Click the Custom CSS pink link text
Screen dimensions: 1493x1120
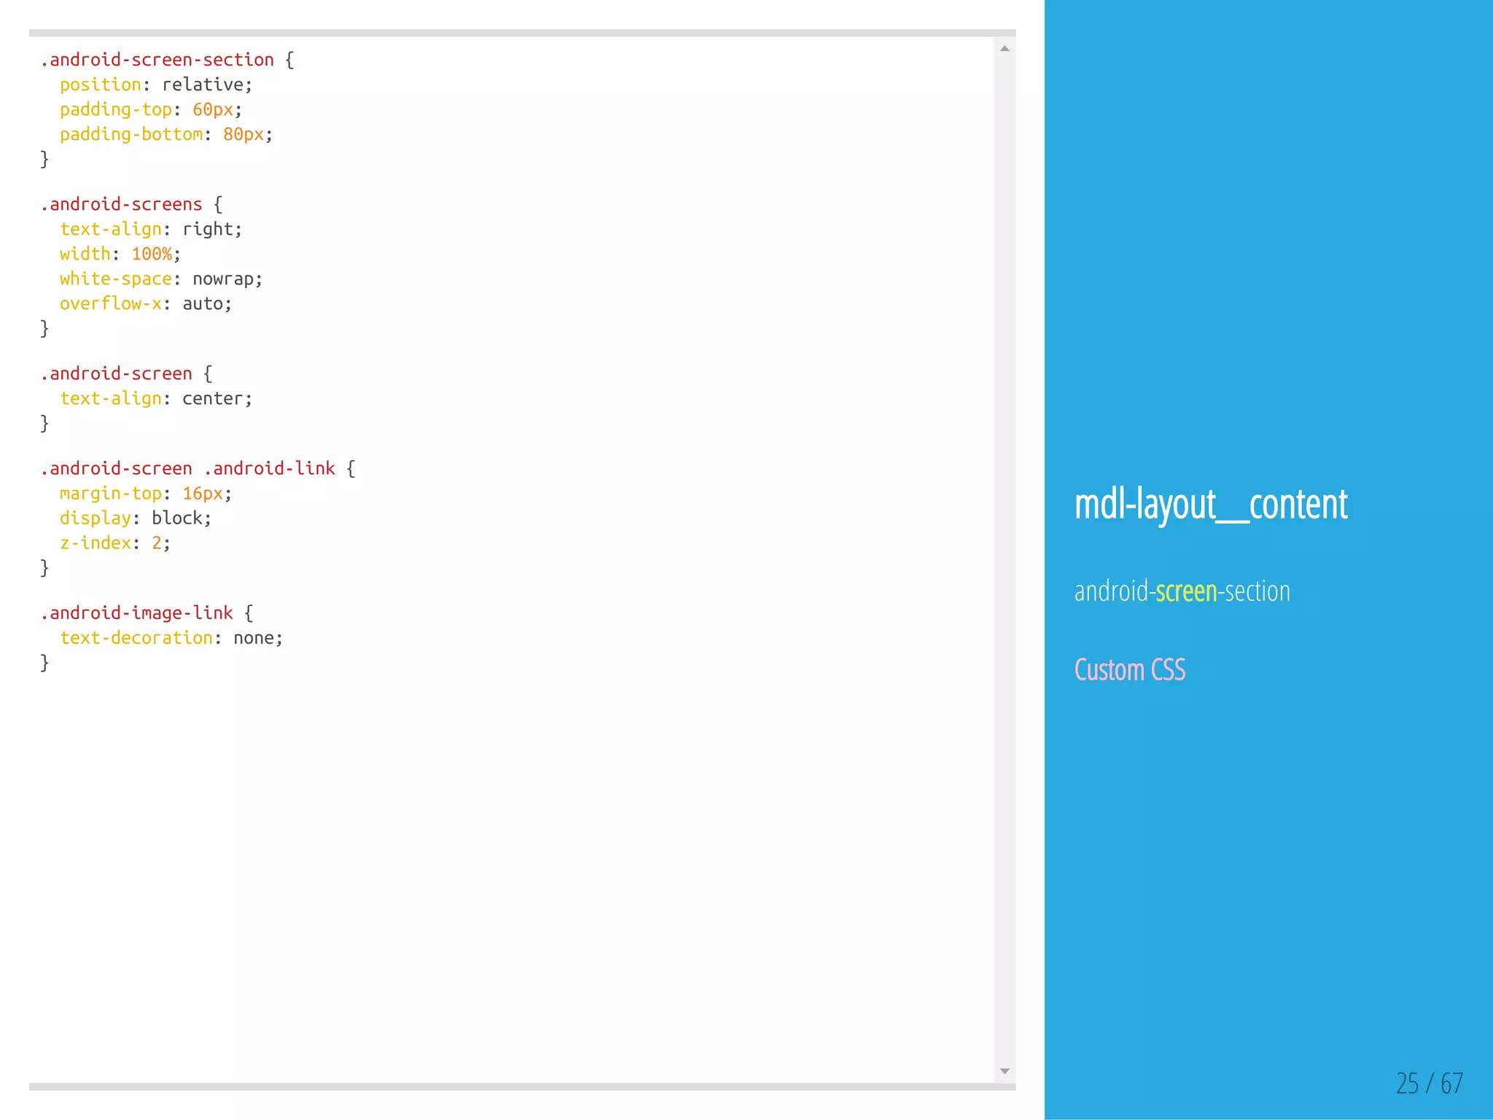[1129, 669]
